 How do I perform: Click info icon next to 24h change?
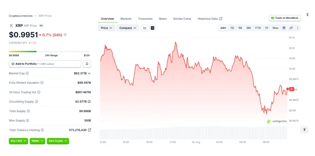[65, 35]
